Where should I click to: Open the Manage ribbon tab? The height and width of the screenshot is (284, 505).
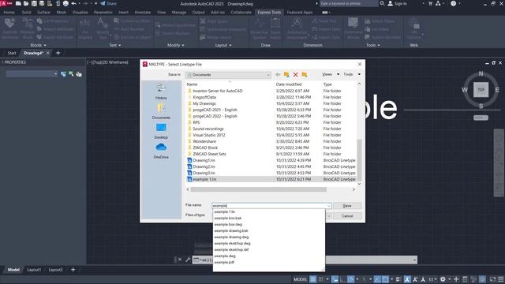179,13
